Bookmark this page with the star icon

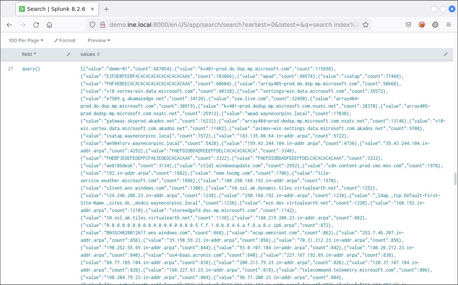[x=366, y=25]
